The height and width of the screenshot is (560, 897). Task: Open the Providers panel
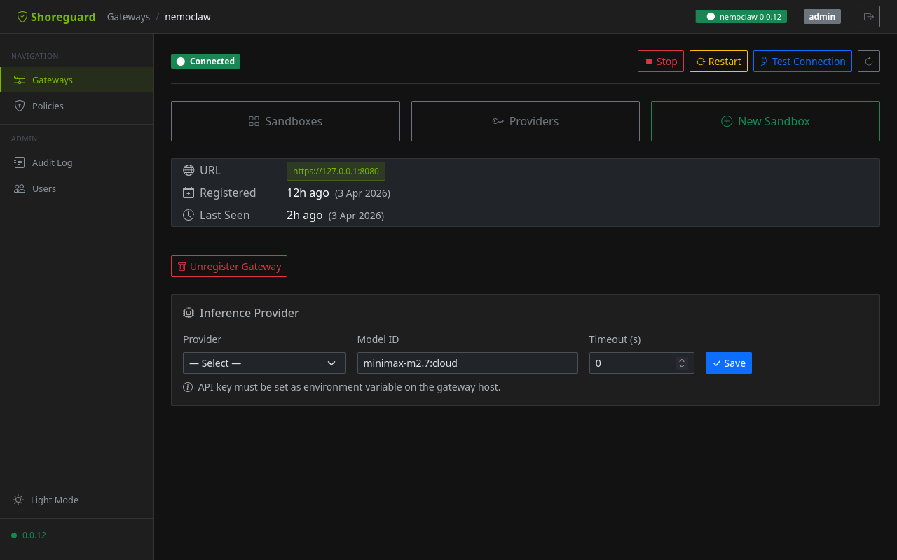point(525,121)
